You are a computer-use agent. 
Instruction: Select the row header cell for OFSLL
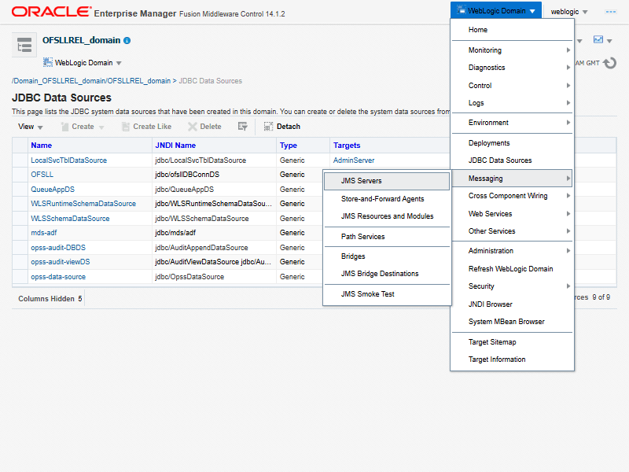tap(20, 175)
